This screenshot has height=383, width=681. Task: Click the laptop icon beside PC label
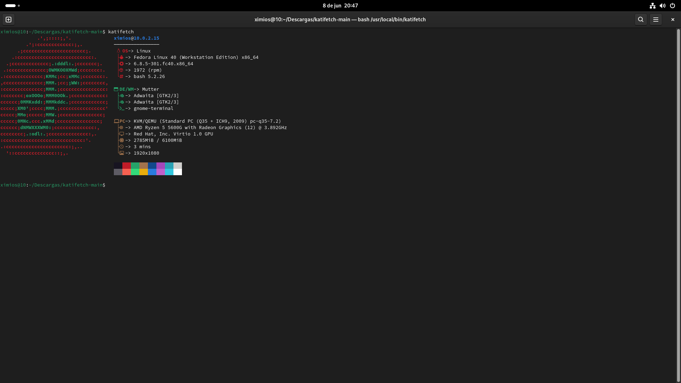point(116,121)
